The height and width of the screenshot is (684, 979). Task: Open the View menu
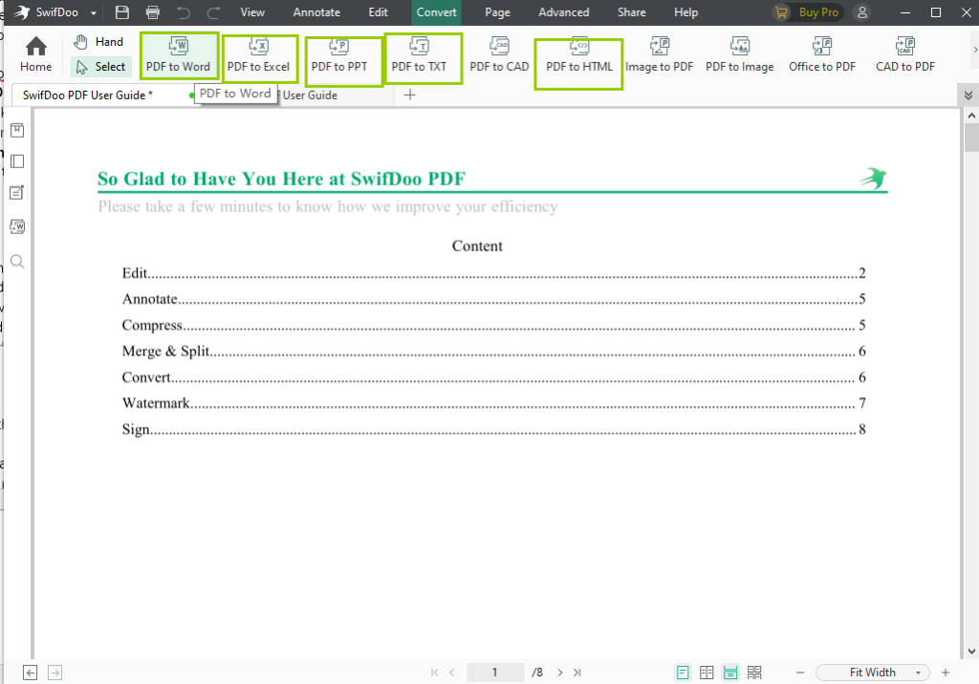click(x=252, y=12)
